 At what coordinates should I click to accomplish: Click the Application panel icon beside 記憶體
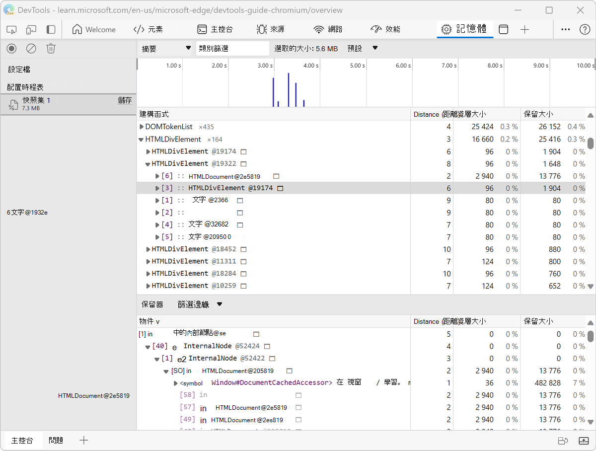(503, 30)
